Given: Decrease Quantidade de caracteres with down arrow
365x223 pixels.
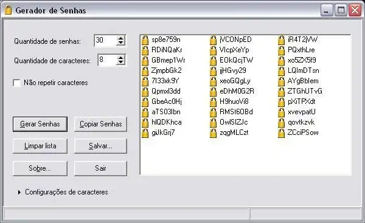Looking at the screenshot, I should click(120, 62).
